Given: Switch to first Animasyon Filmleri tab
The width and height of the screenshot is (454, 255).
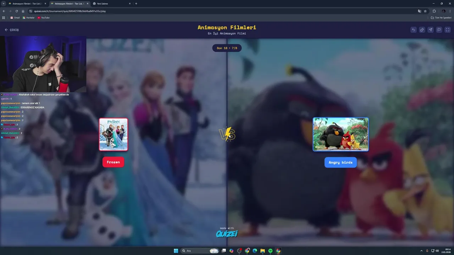Looking at the screenshot, I should [27, 4].
